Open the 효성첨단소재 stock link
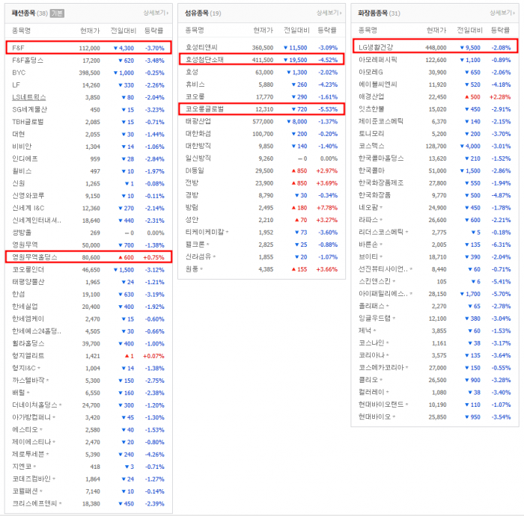Screen dimensions: 524x516 point(204,60)
